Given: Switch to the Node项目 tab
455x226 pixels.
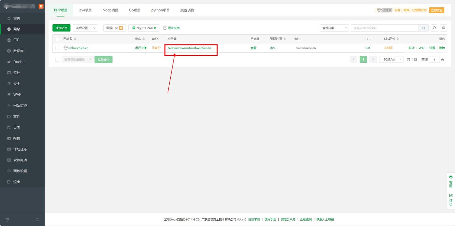Looking at the screenshot, I should [110, 10].
